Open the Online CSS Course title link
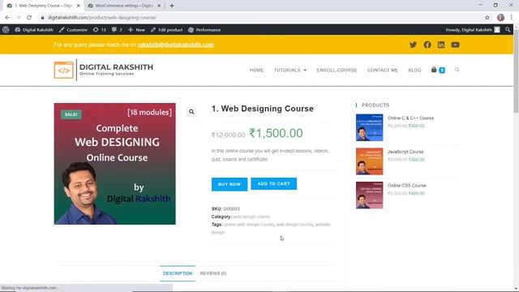 (x=407, y=186)
